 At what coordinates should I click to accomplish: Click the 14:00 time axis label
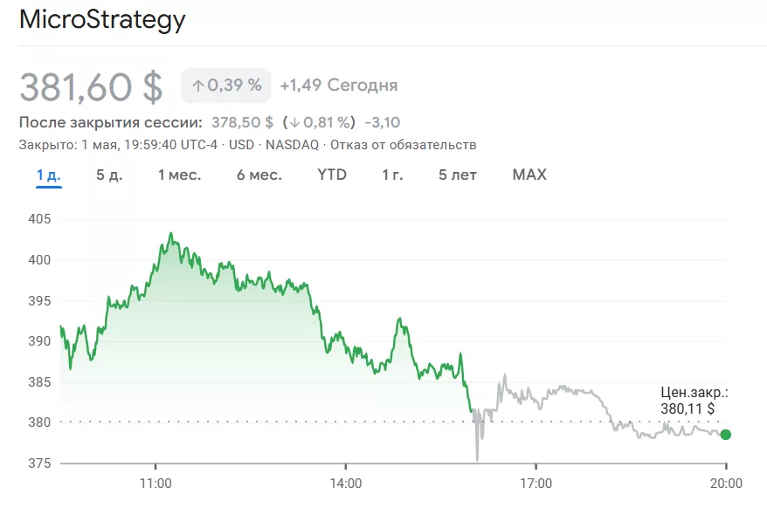346,483
